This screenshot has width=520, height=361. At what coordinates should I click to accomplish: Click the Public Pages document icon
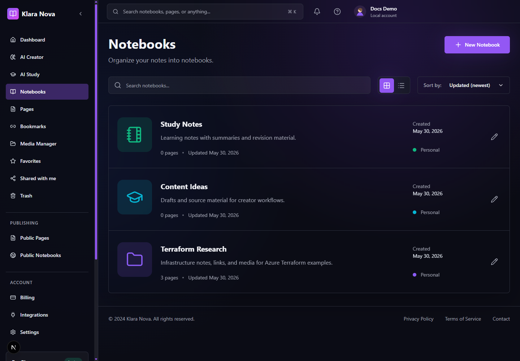point(13,238)
